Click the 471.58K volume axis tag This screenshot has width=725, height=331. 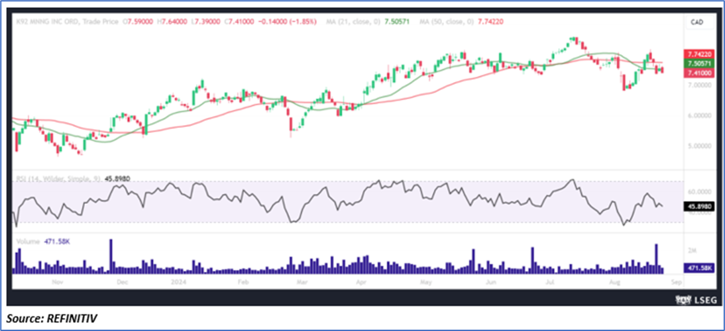[698, 268]
